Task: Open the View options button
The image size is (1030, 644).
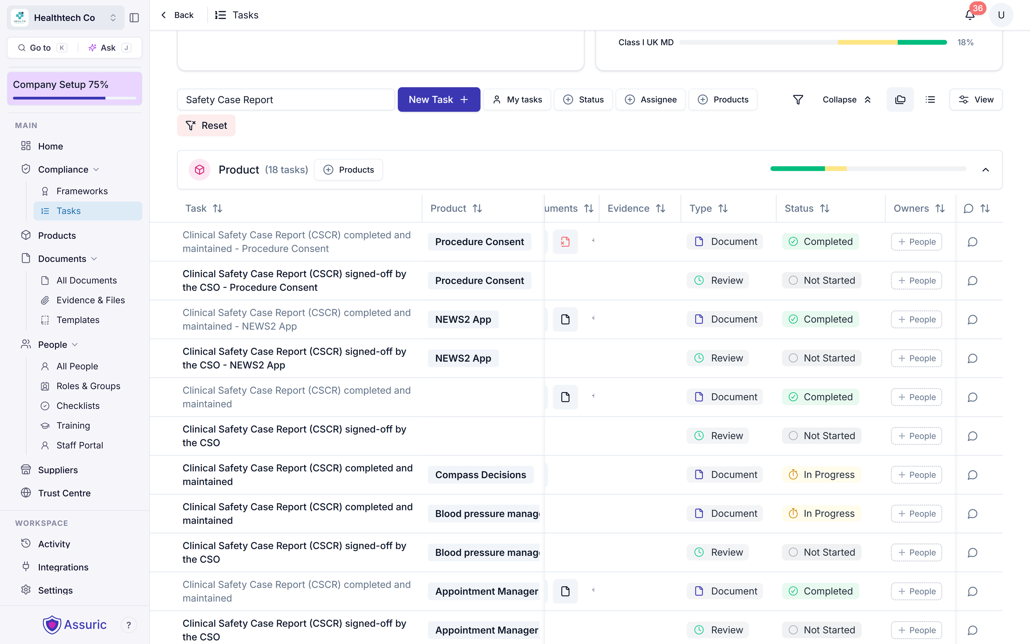Action: click(x=976, y=100)
